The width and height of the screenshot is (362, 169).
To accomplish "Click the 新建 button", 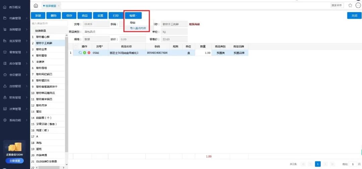I will [38, 16].
